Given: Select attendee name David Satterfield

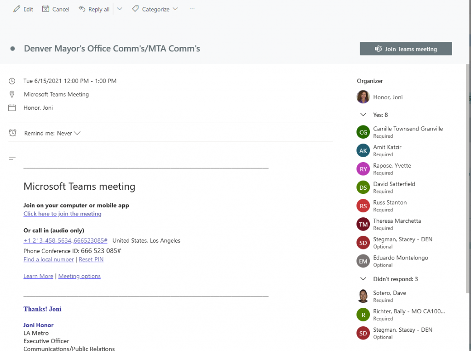Looking at the screenshot, I should click(394, 184).
